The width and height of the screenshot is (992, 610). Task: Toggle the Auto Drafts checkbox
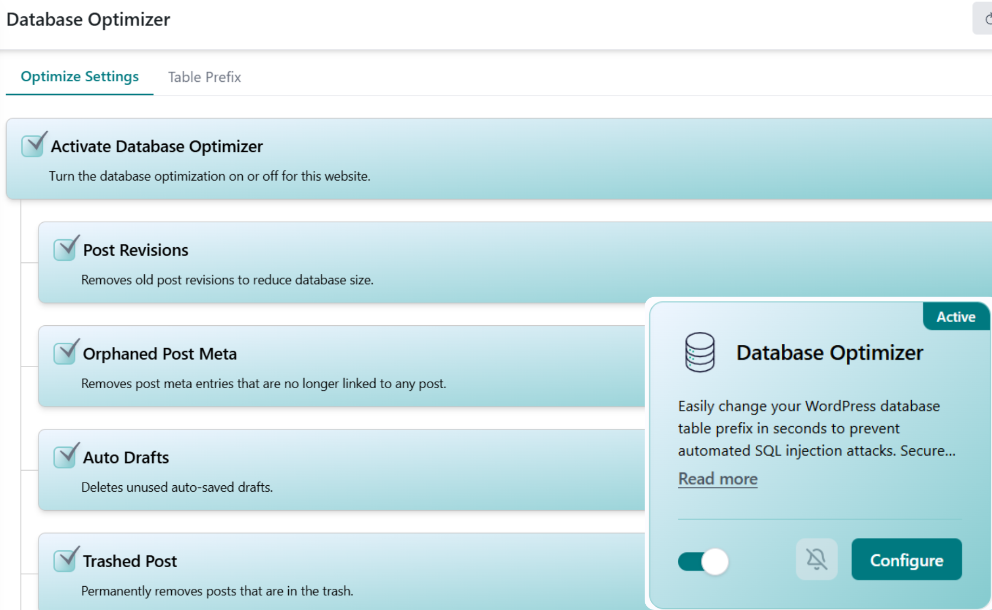tap(65, 457)
